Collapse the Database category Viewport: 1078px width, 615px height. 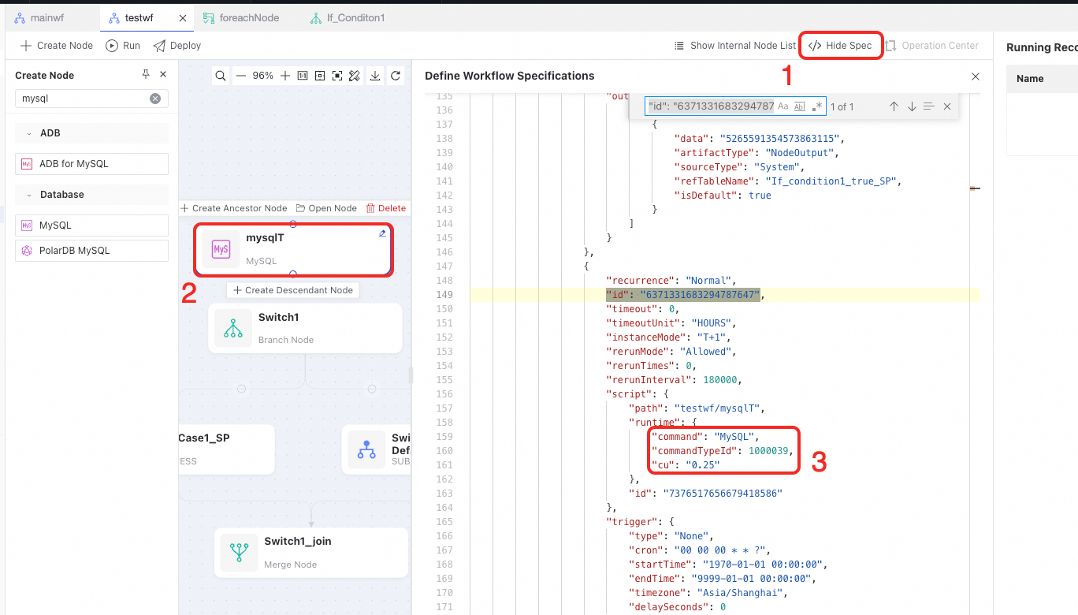29,195
